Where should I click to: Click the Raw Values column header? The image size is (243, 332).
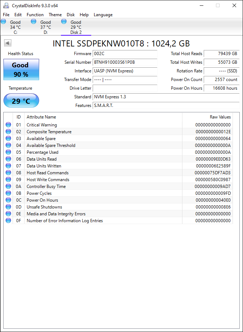[220, 117]
